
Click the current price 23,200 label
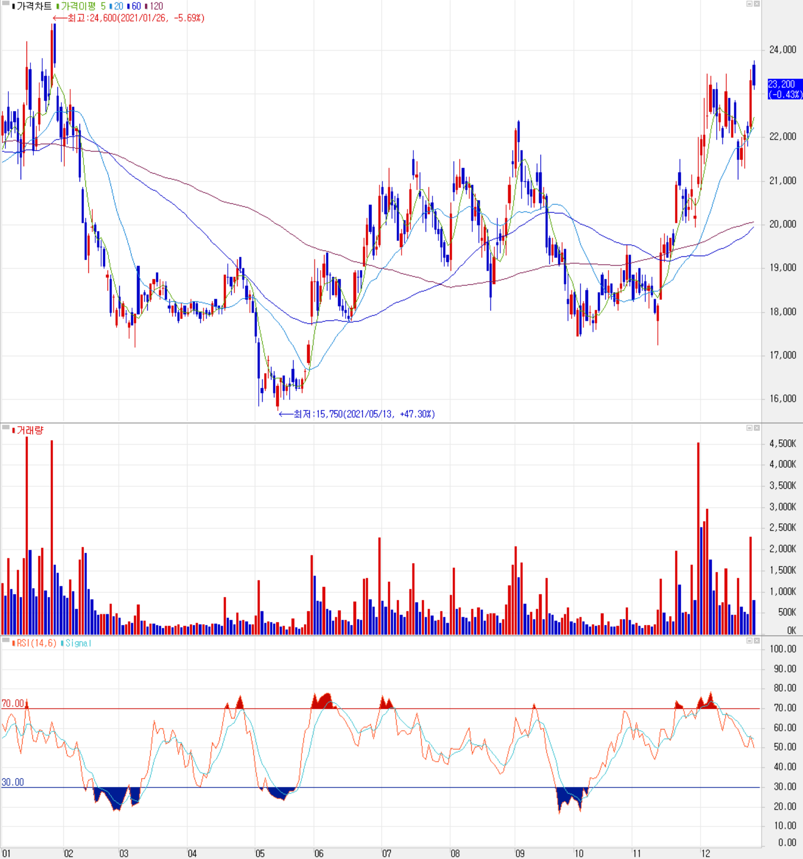click(785, 89)
